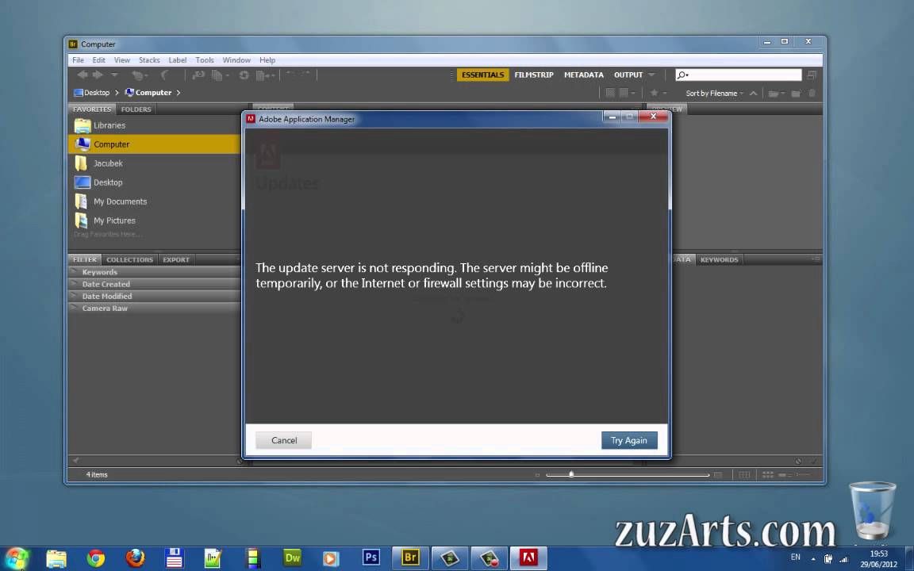Switch to the KEYWORDS panel tab
Viewport: 914px width, 571px height.
(x=719, y=260)
